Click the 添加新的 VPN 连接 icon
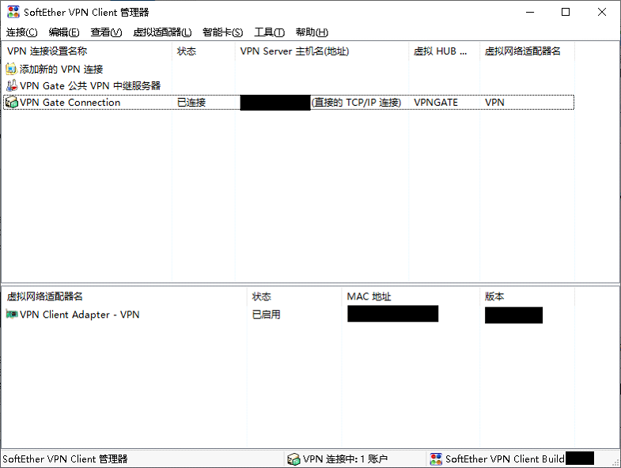This screenshot has height=468, width=621. pos(11,69)
